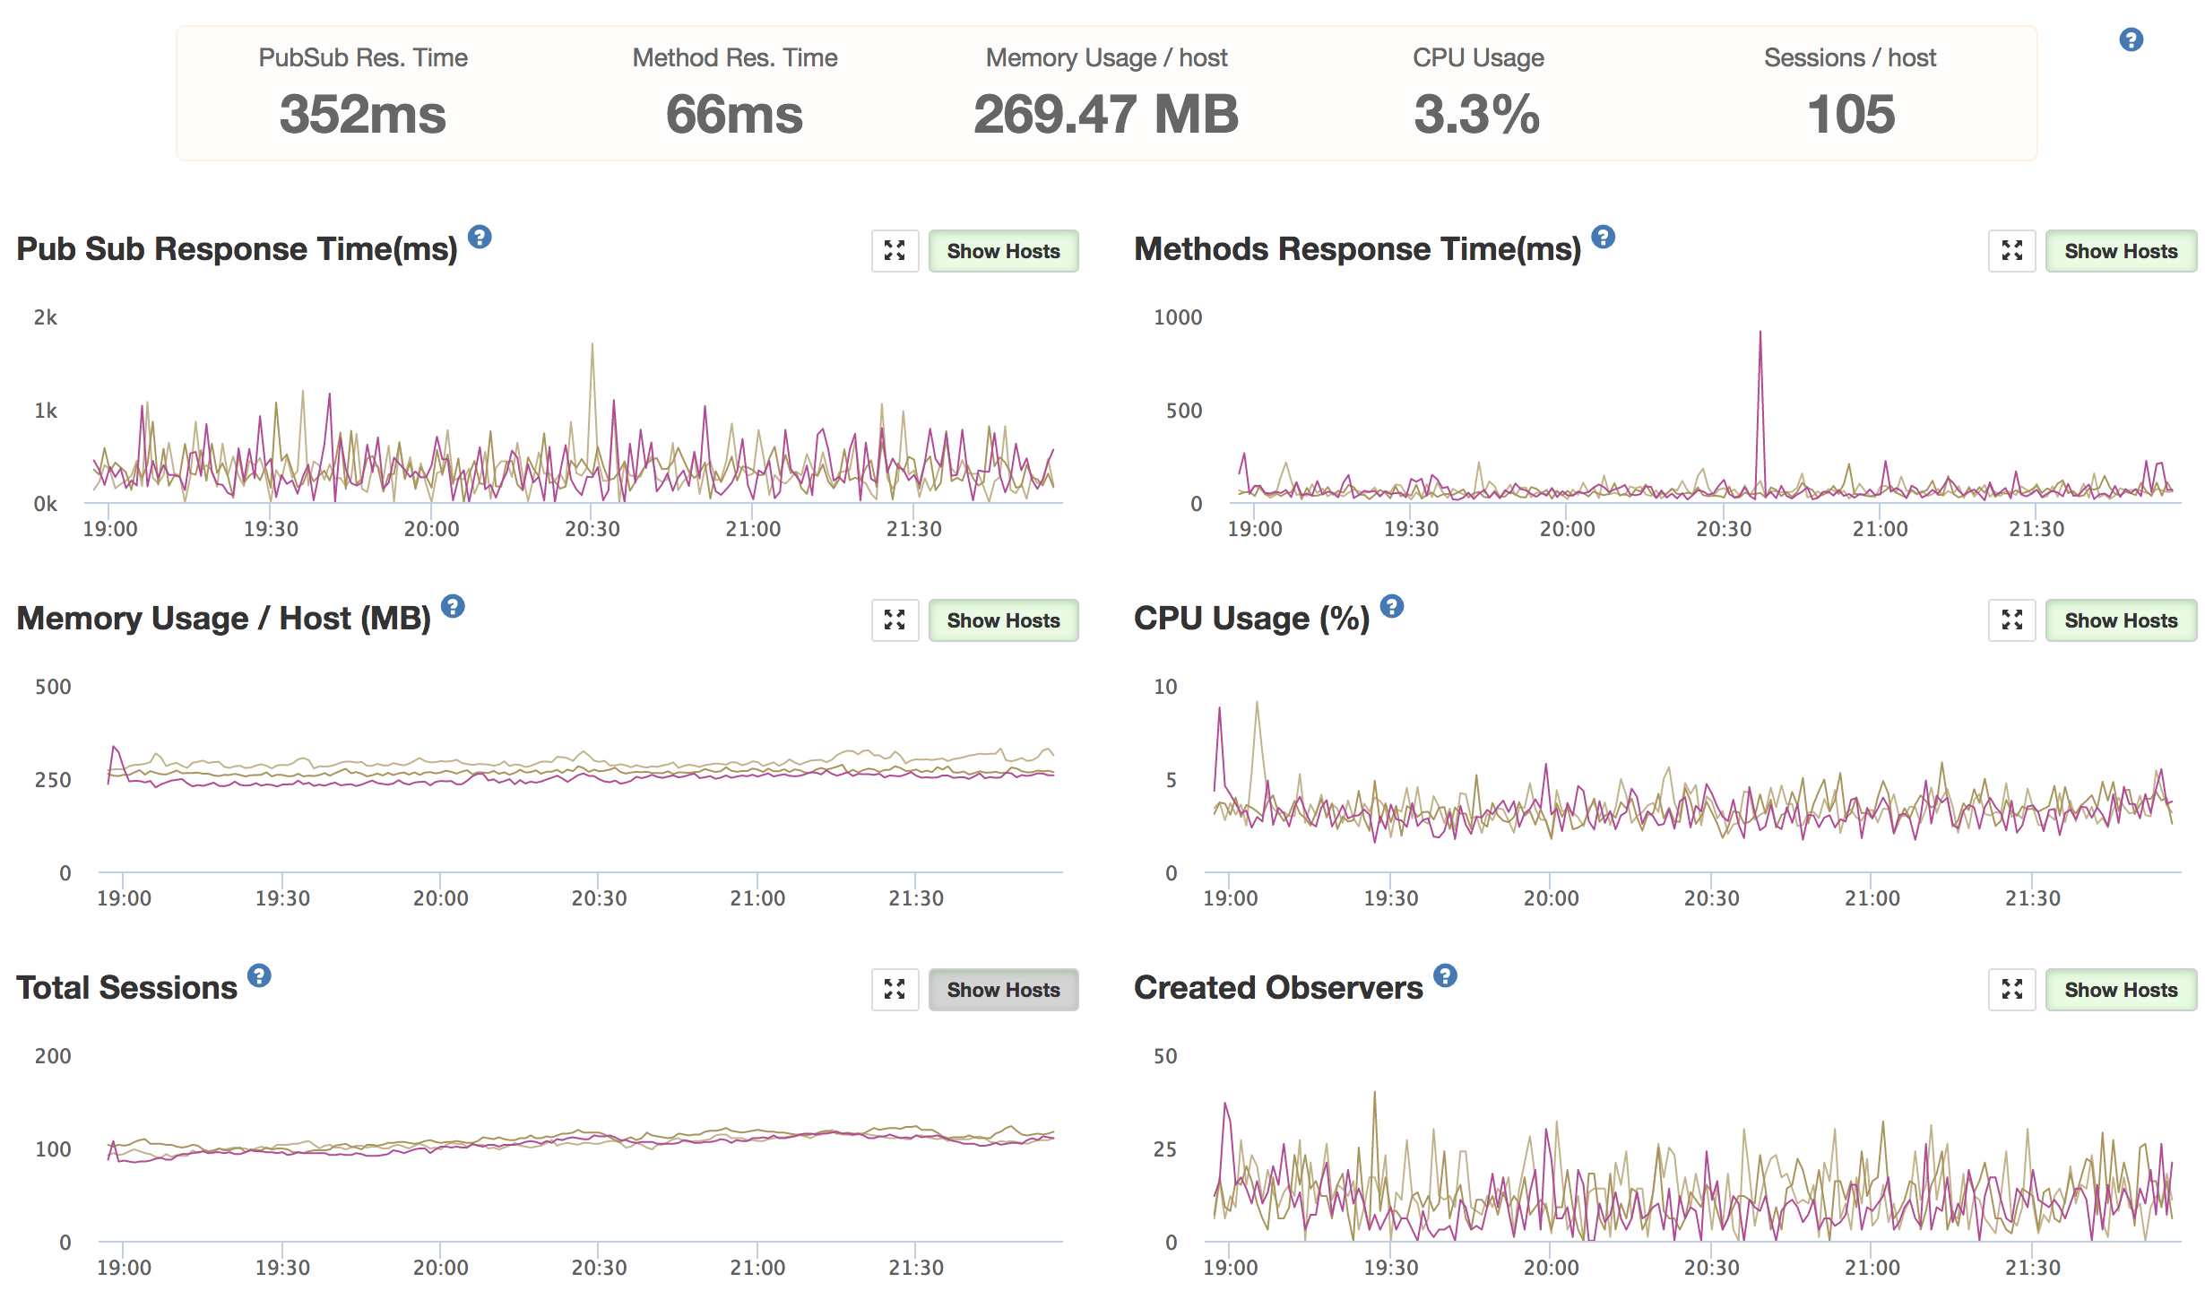Toggle Show Hosts on Total Sessions chart
Image resolution: width=2205 pixels, height=1291 pixels.
coord(1003,990)
